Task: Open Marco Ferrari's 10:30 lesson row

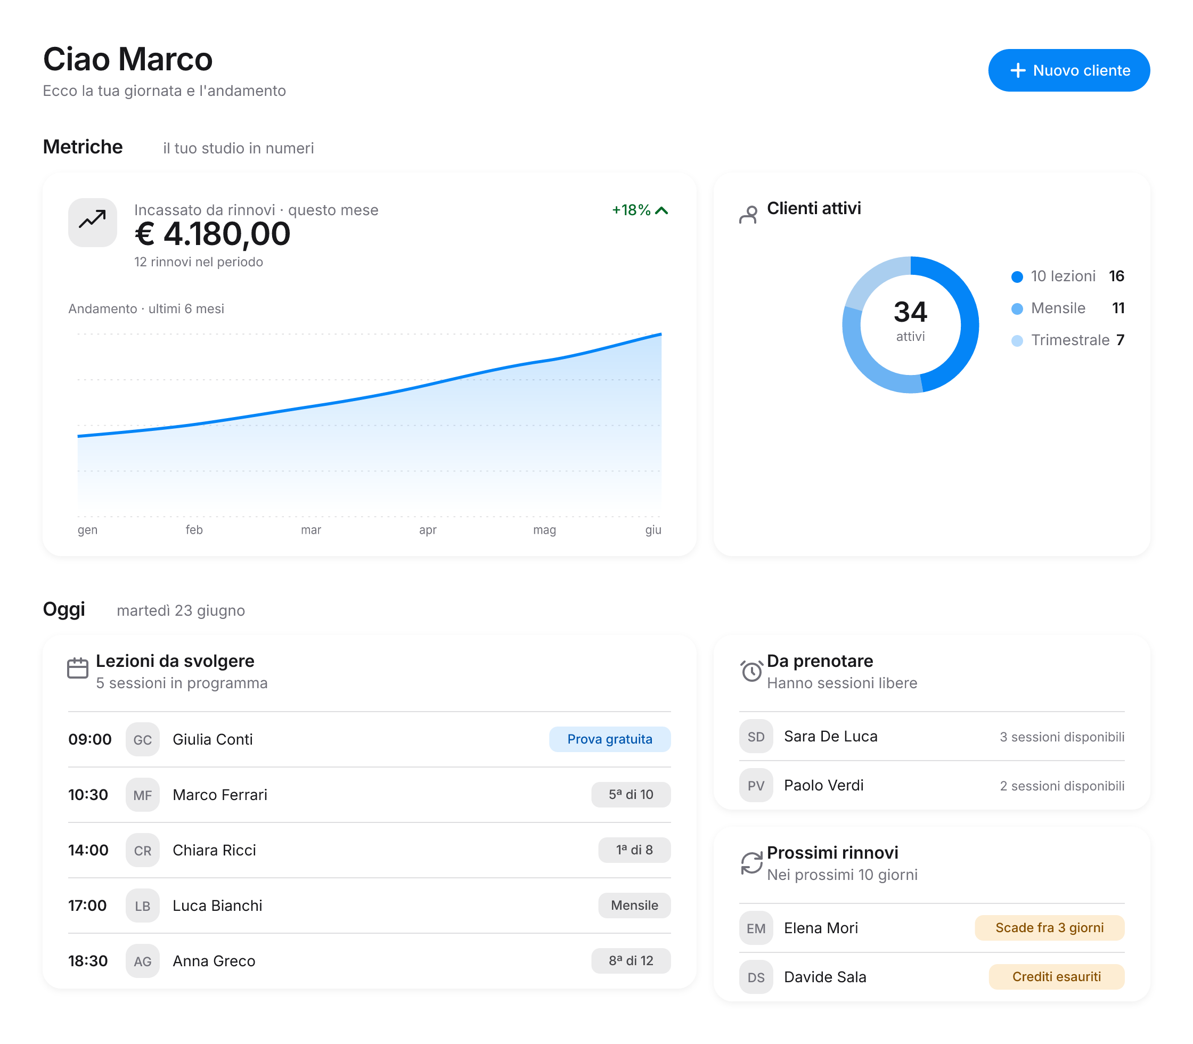Action: 369,795
